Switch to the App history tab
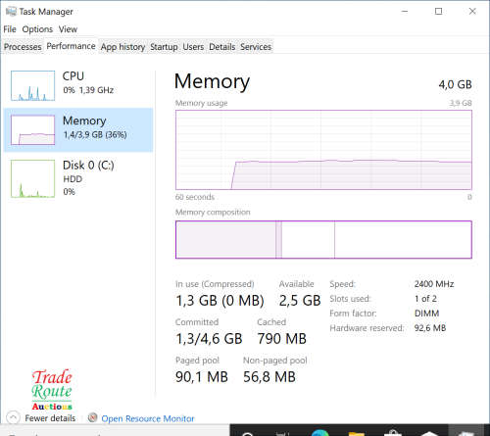The width and height of the screenshot is (490, 436). pos(122,47)
